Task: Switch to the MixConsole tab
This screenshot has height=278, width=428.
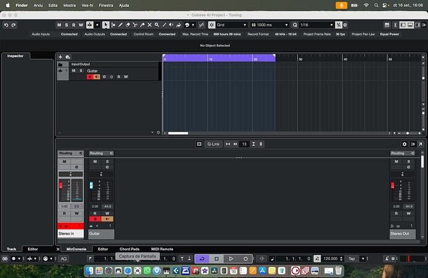Action: 76,249
